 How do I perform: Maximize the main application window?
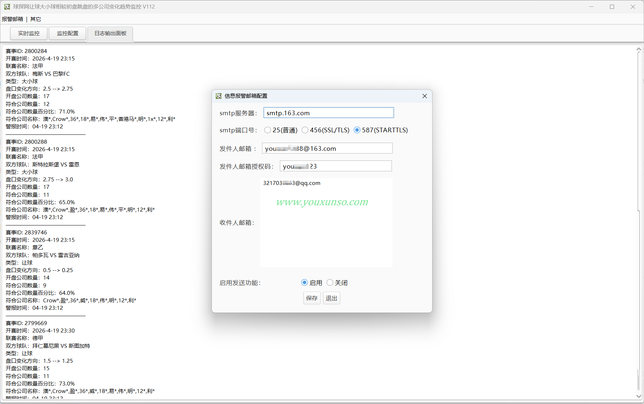click(x=612, y=7)
